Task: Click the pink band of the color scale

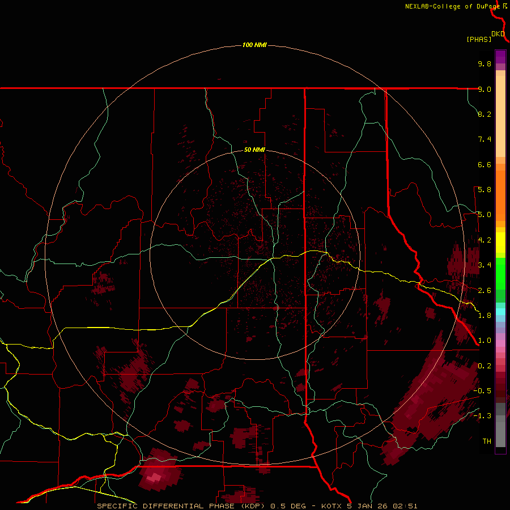Action: pyautogui.click(x=500, y=343)
